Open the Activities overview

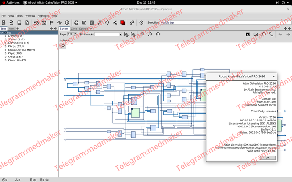tap(11, 3)
